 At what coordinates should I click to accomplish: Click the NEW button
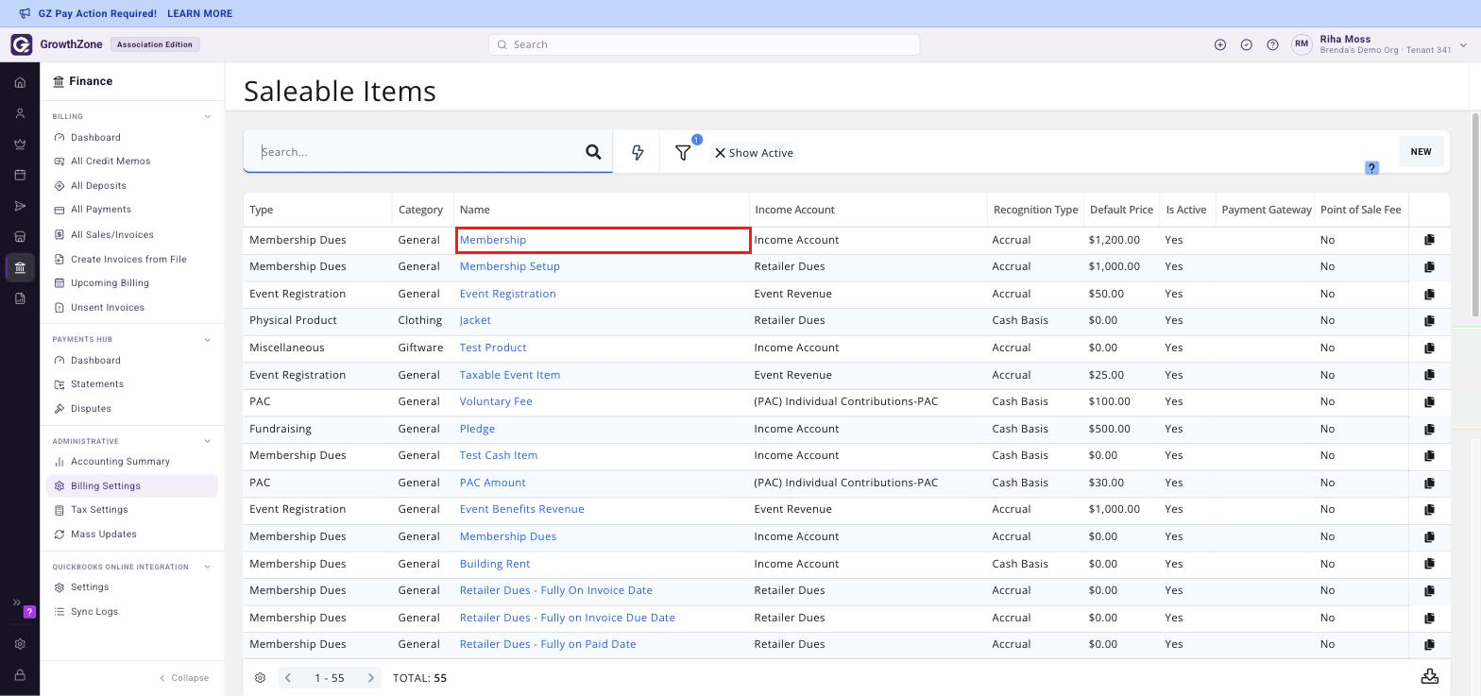tap(1421, 152)
